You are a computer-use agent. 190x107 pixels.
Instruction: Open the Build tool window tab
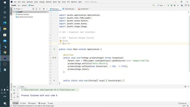(x=50, y=103)
